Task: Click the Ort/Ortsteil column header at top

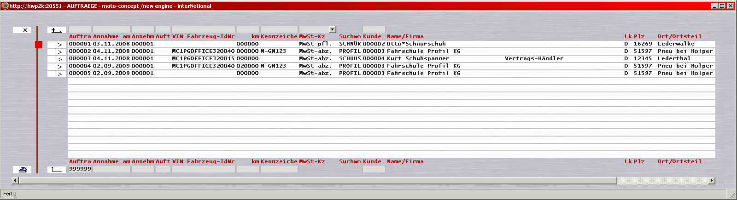Action: (679, 37)
